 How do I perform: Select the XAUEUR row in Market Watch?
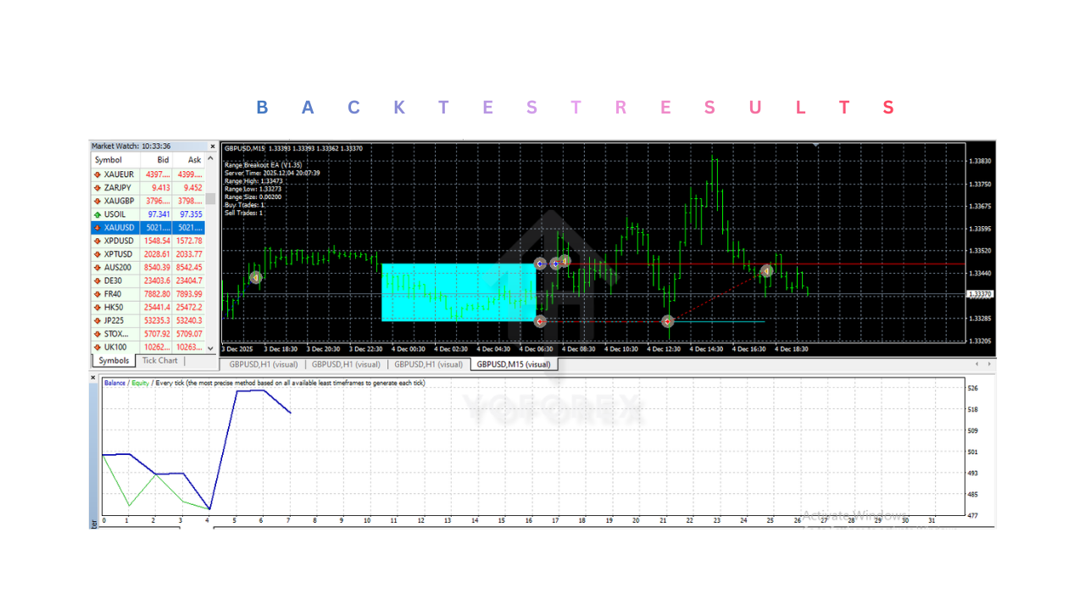pyautogui.click(x=127, y=174)
